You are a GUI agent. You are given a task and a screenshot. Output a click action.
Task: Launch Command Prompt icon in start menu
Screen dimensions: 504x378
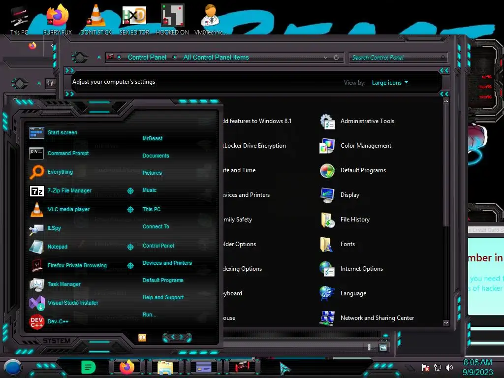tap(36, 154)
